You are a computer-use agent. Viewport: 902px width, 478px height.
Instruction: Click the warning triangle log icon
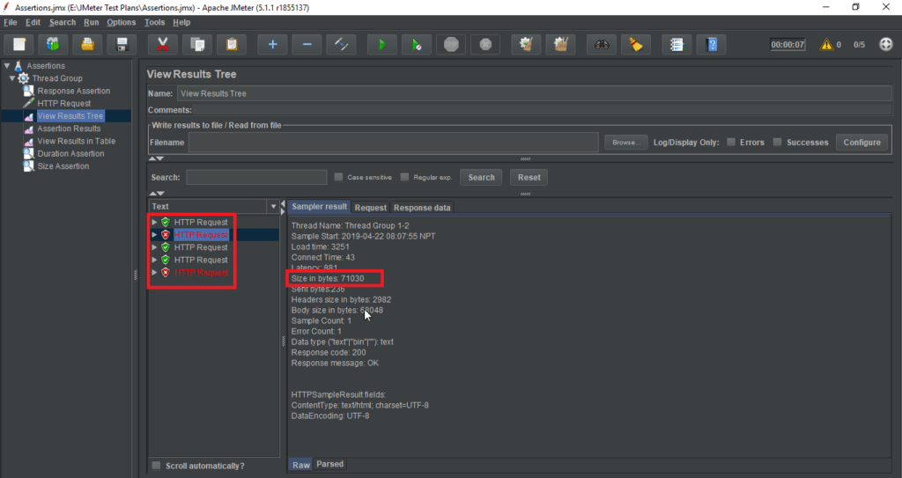click(826, 44)
